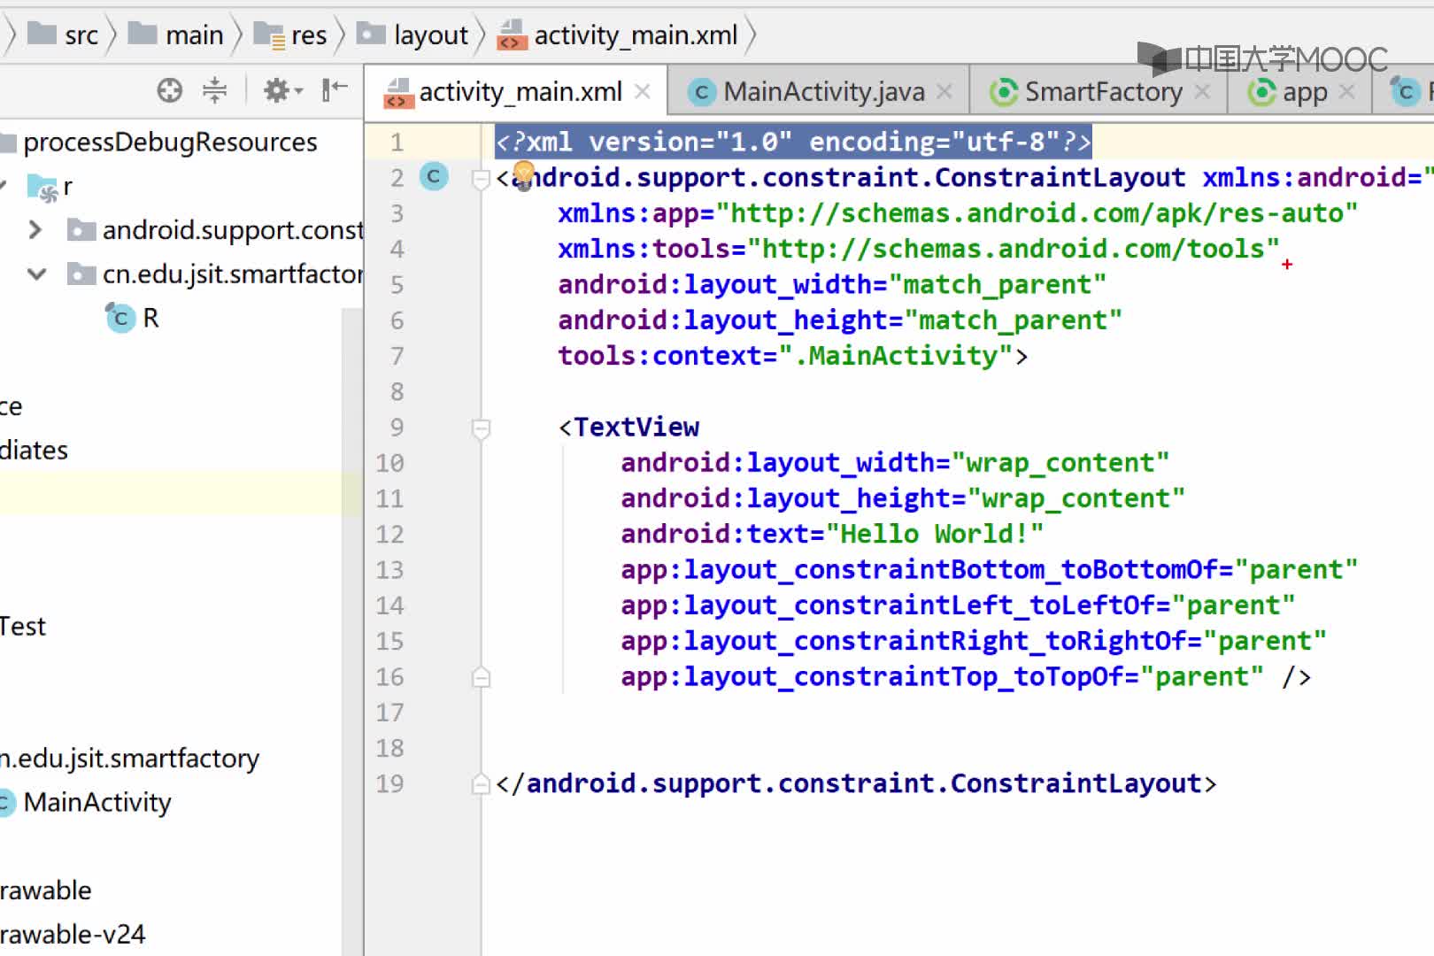Click the scroll-from-source target icon
Viewport: 1434px width, 956px height.
coord(169,90)
